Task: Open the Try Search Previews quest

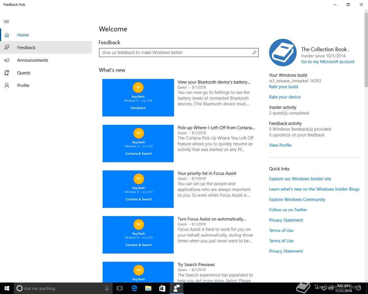Action: coord(196,265)
